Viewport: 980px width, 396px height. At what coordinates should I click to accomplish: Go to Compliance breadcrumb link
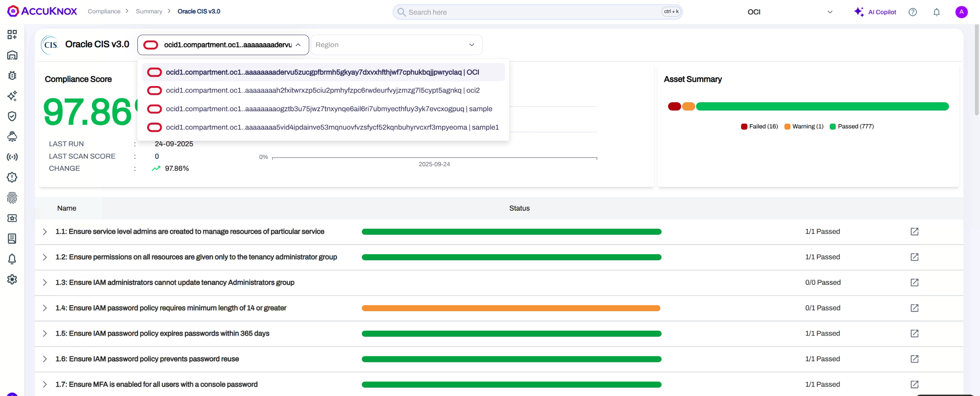coord(104,11)
